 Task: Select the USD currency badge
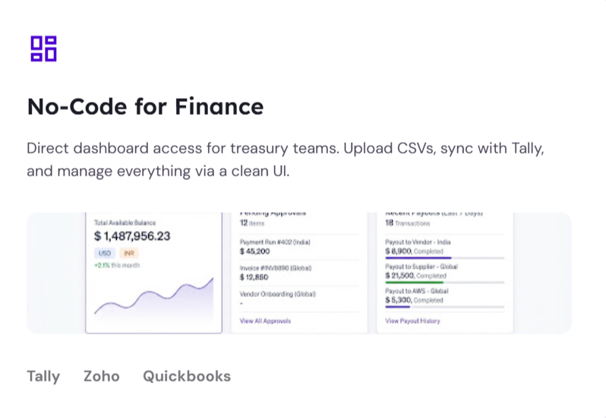[x=105, y=253]
